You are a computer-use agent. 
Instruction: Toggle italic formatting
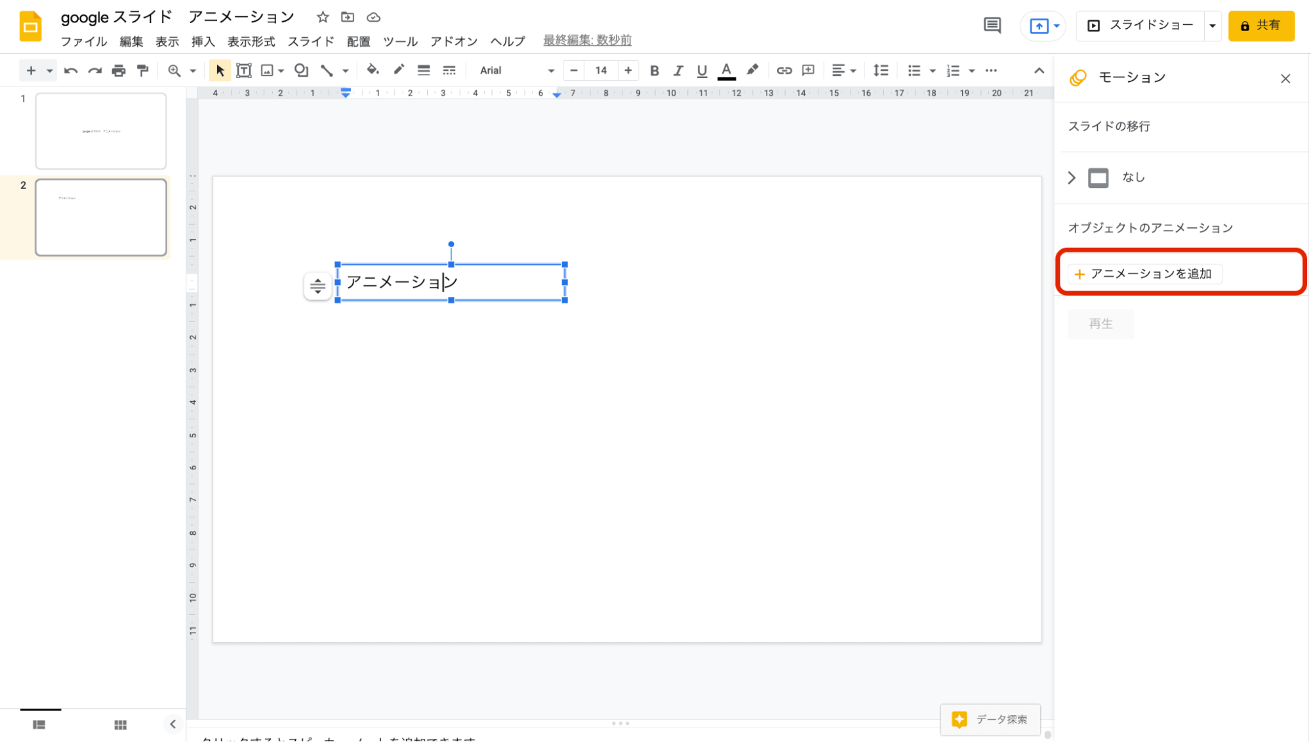click(678, 71)
